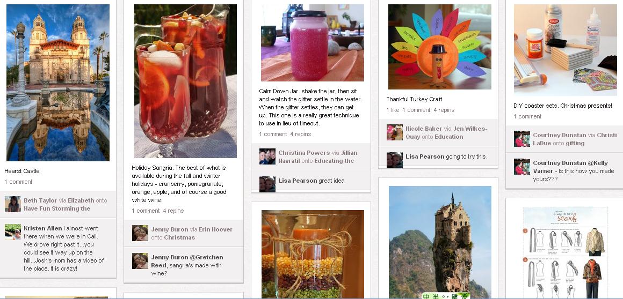Click Lisa Pearson's avatar beside "great idea"

[x=267, y=184]
